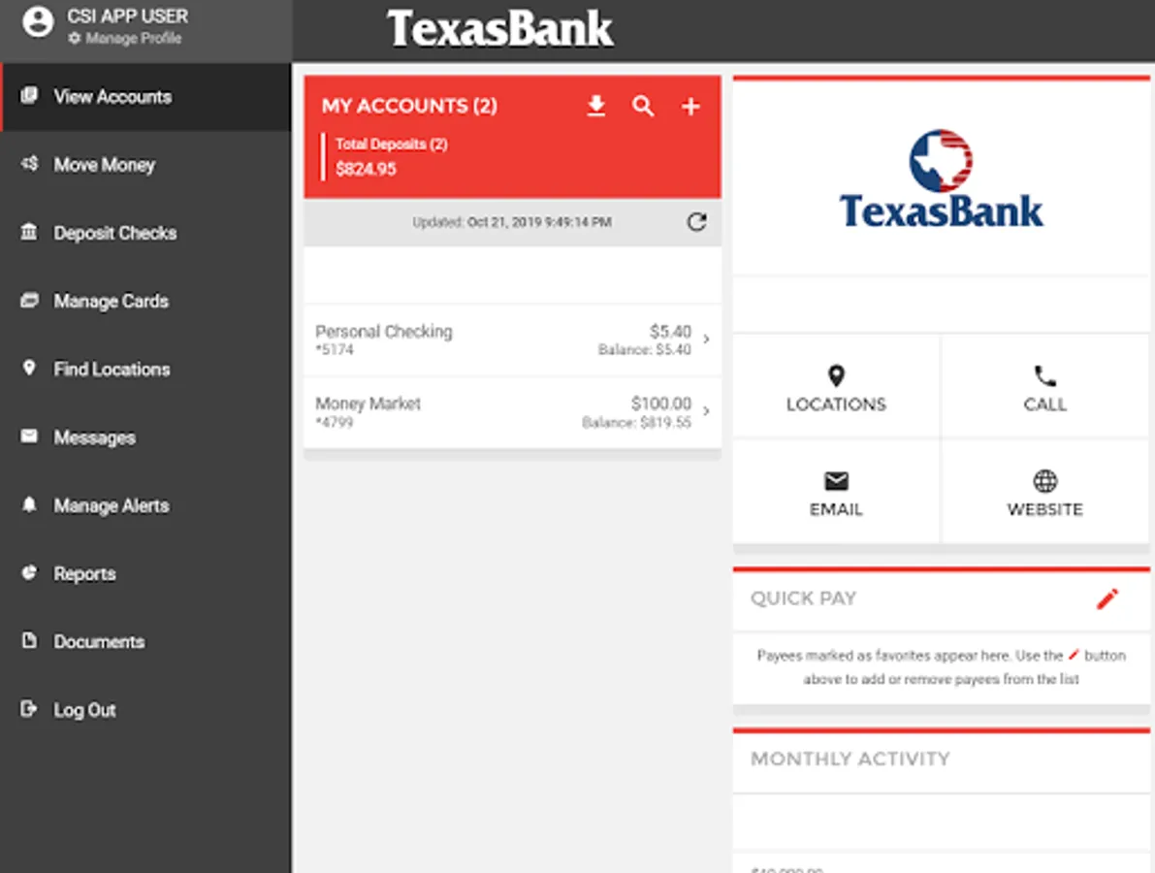
Task: Open the Personal Checking account name
Action: pyautogui.click(x=384, y=332)
